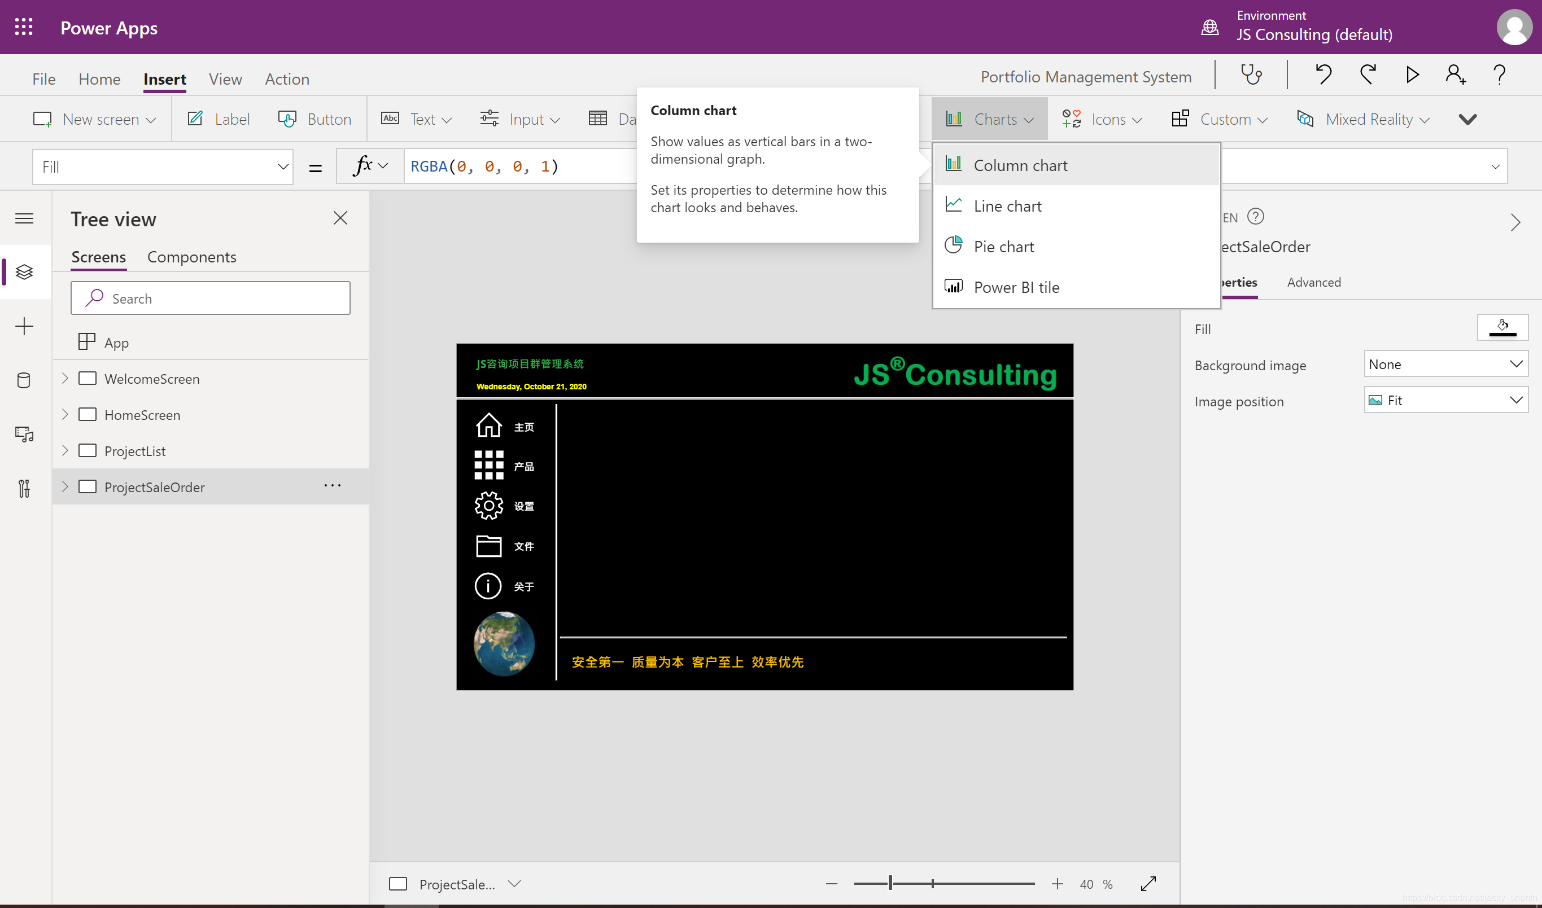Preview the app with play icon

point(1412,74)
